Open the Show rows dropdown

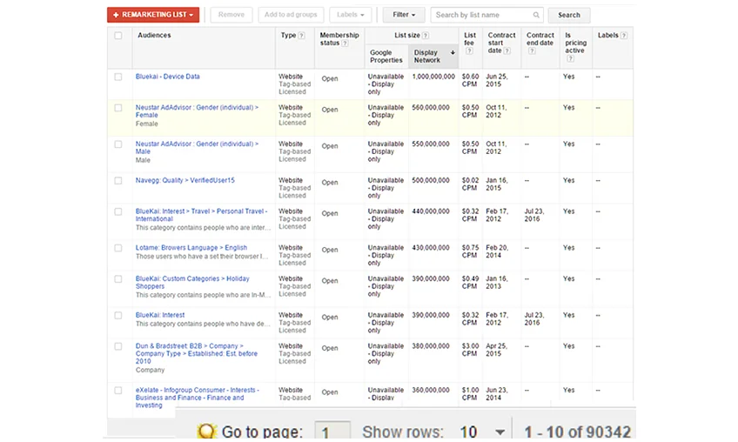point(499,432)
